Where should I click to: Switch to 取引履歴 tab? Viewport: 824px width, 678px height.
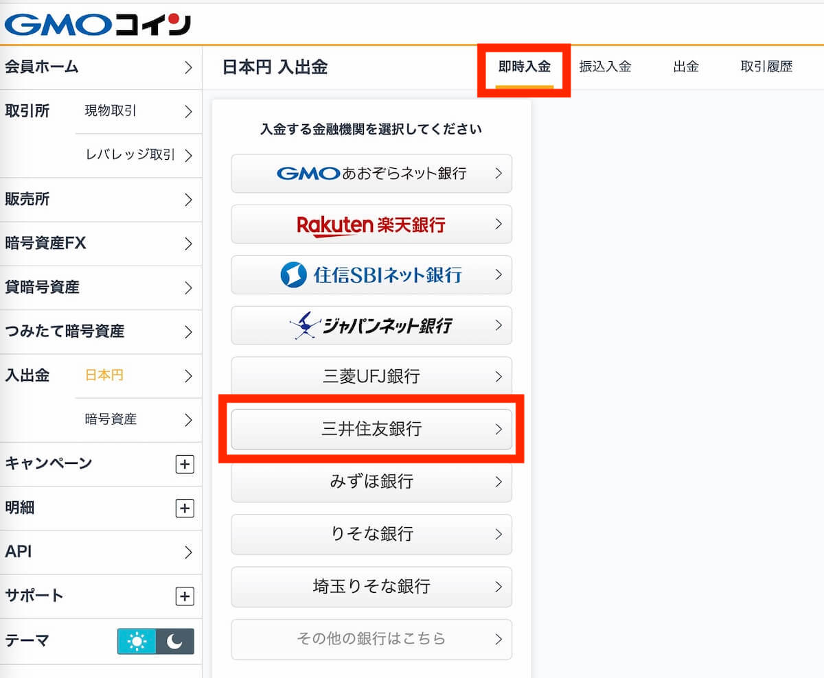pyautogui.click(x=766, y=67)
